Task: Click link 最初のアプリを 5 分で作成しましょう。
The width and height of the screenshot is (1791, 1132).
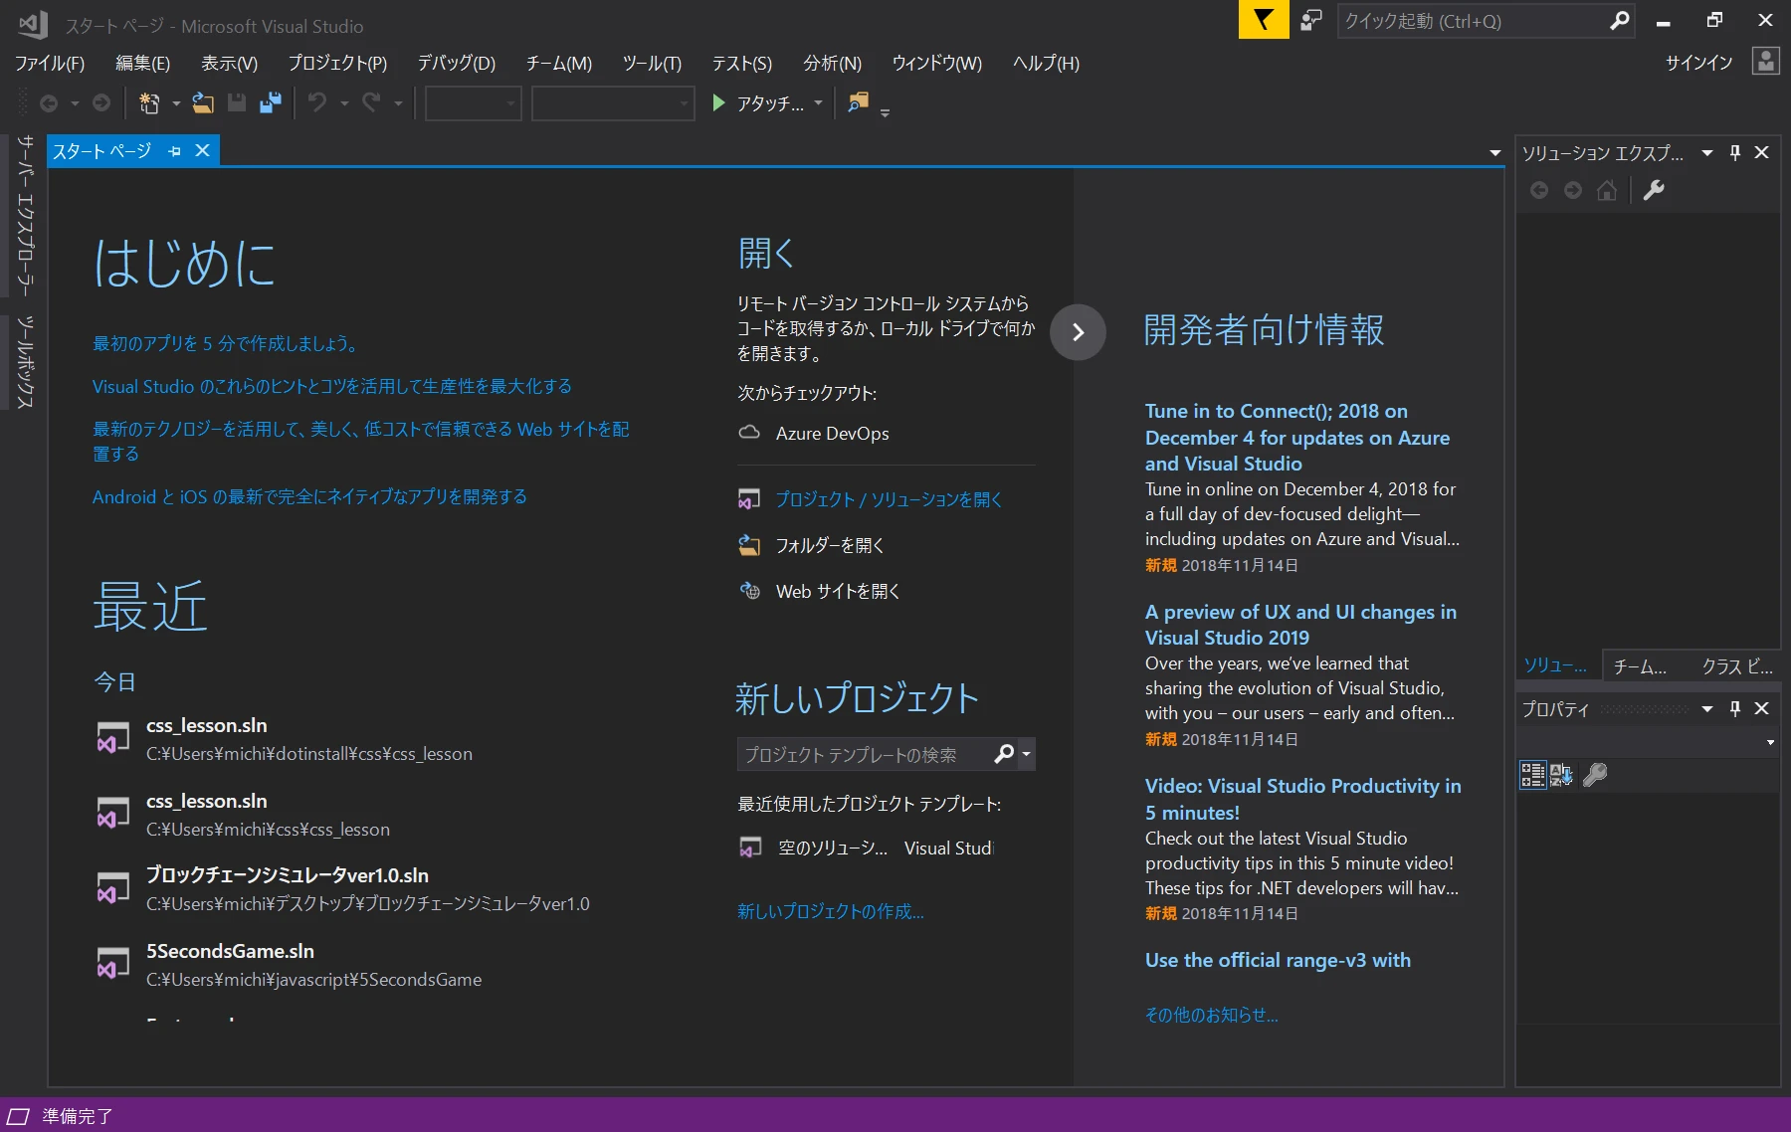Action: pos(226,343)
